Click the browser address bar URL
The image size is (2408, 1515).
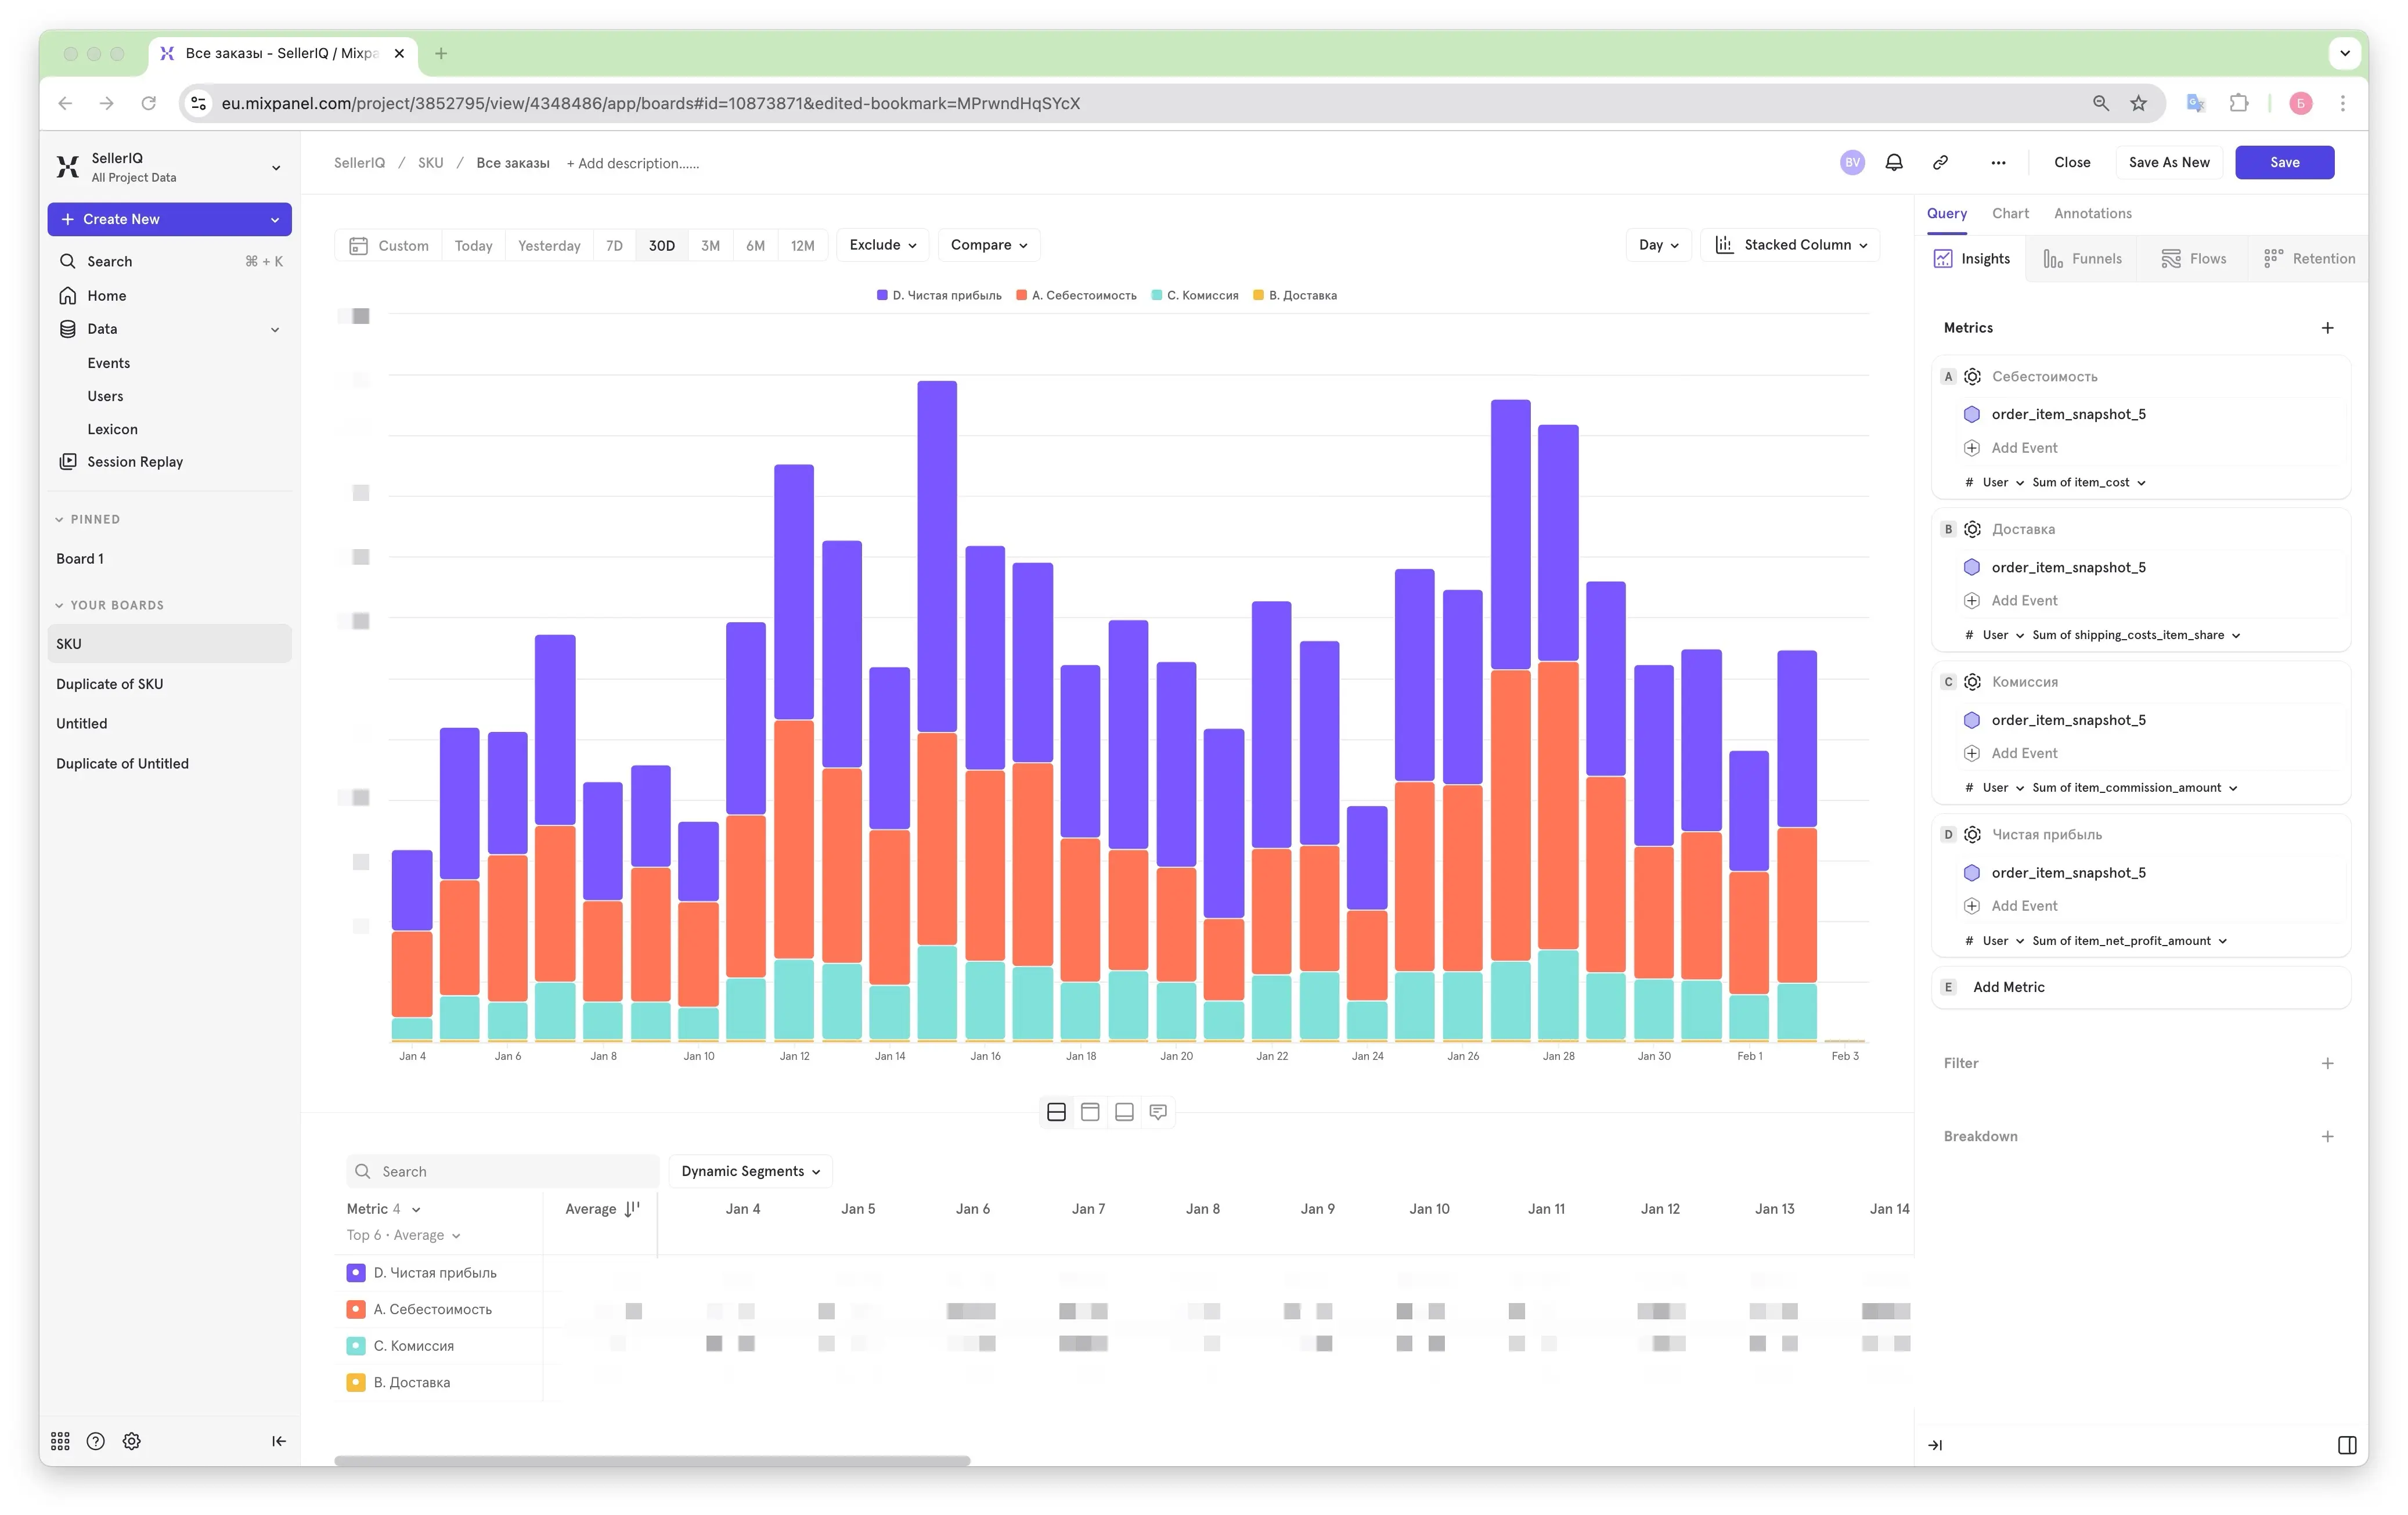coord(650,103)
